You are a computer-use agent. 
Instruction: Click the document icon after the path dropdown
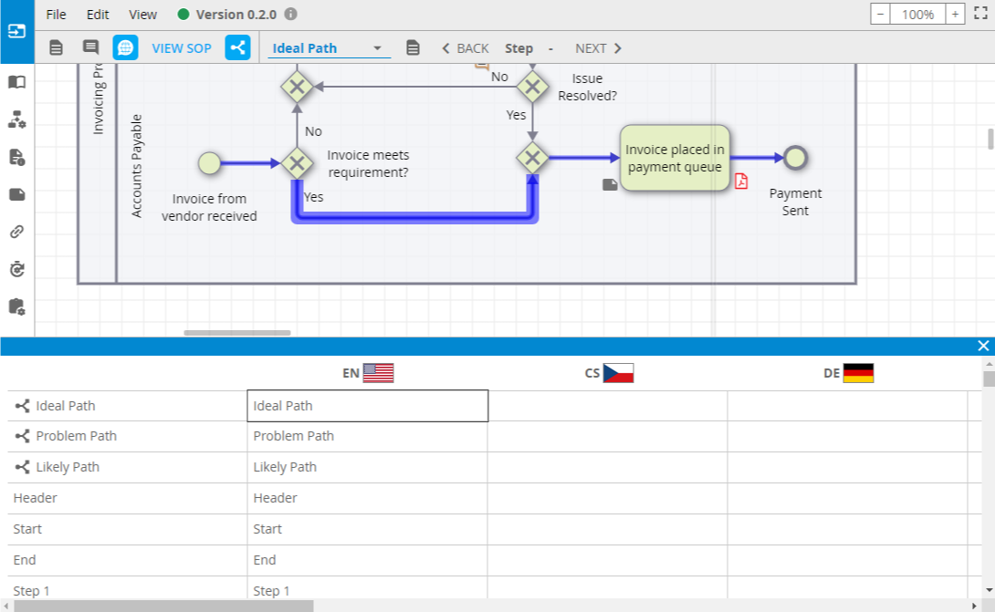(x=413, y=48)
